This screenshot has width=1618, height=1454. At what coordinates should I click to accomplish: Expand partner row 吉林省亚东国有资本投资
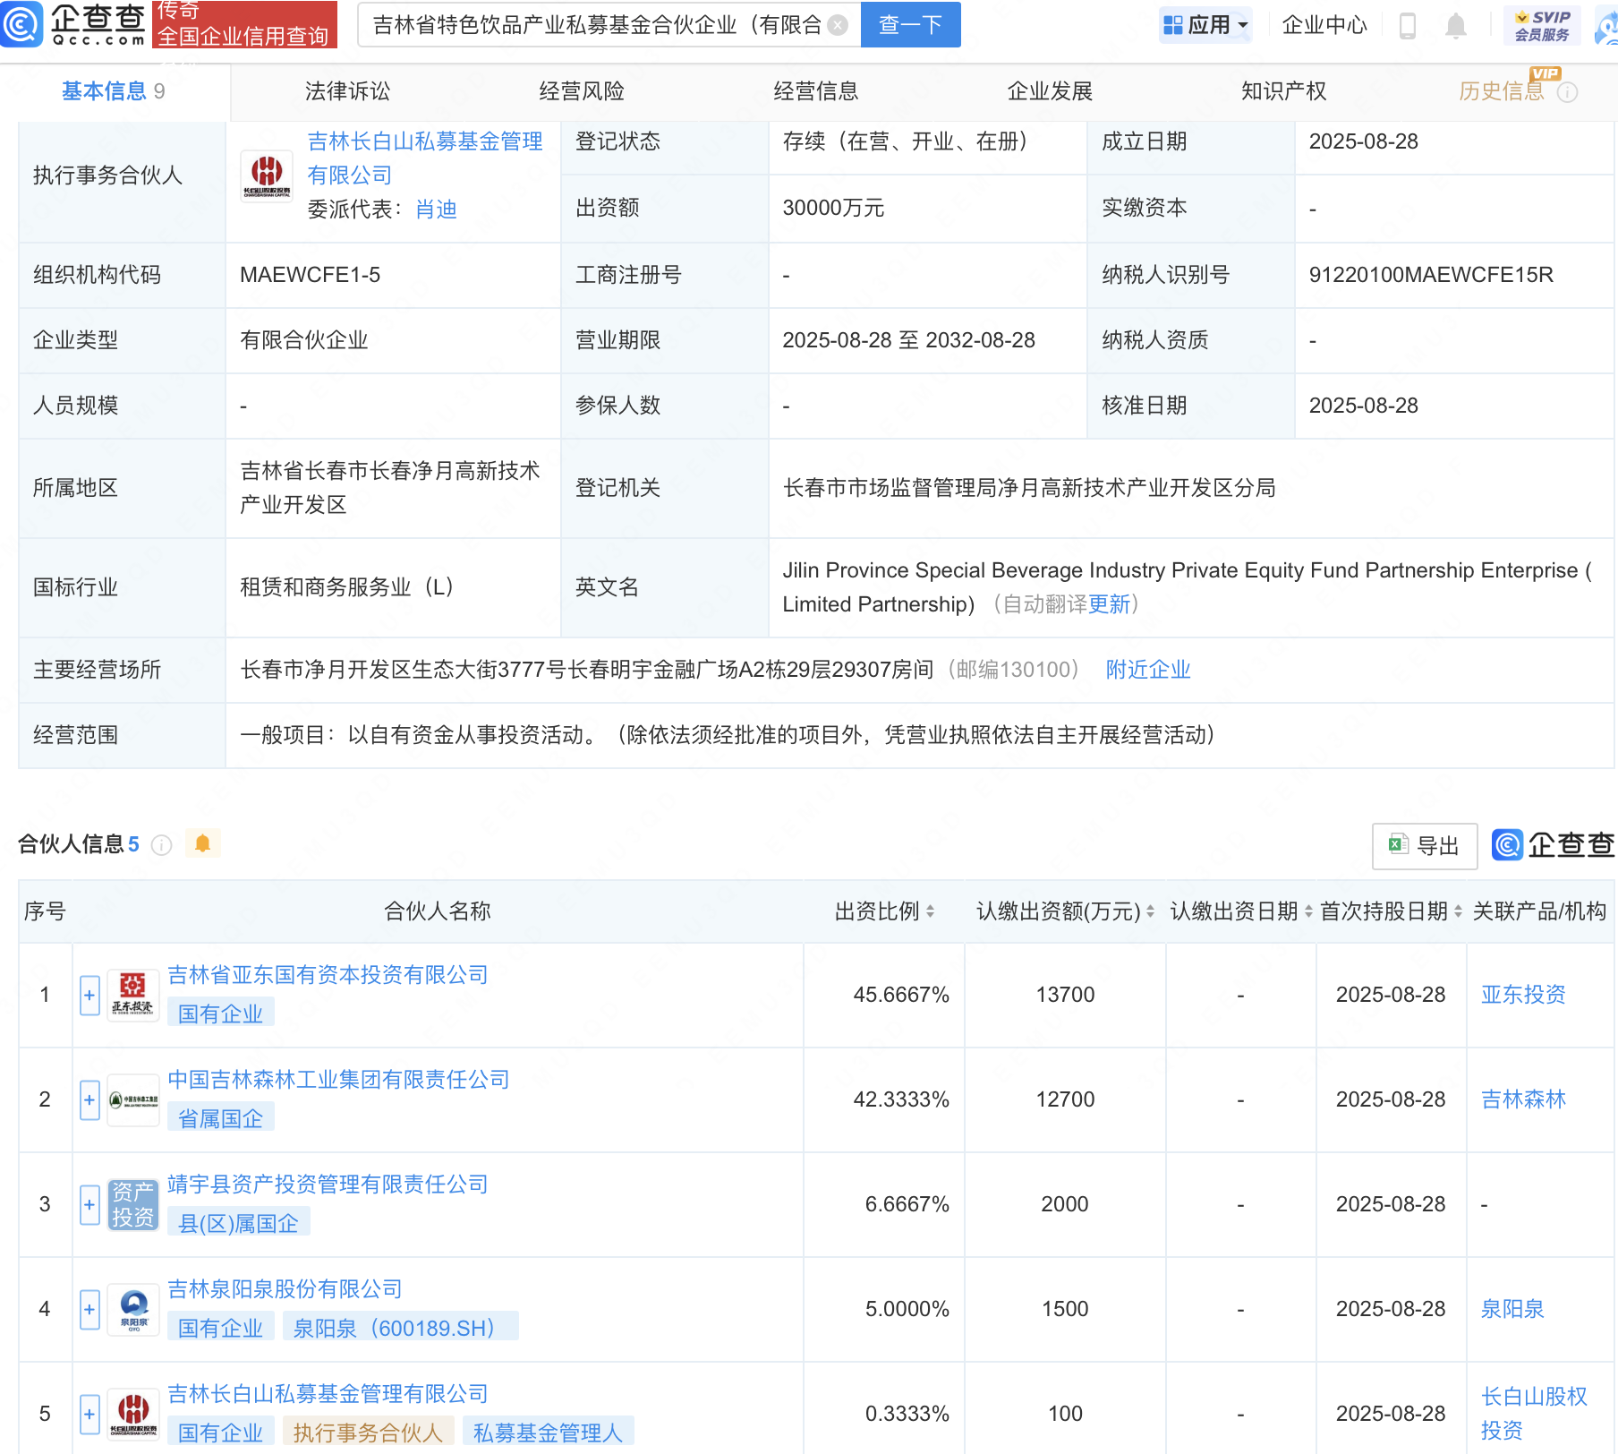89,996
